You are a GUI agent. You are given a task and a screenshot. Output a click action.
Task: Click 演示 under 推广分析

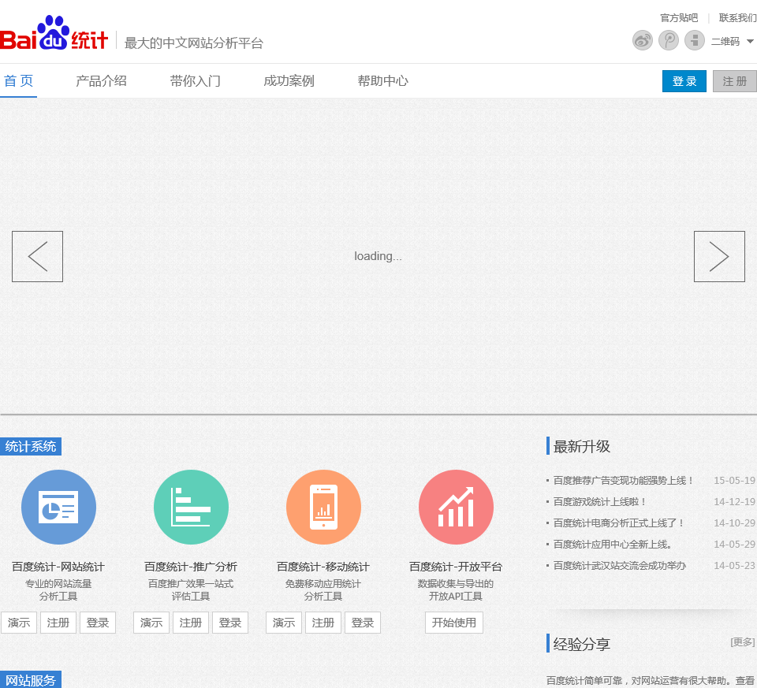click(151, 623)
